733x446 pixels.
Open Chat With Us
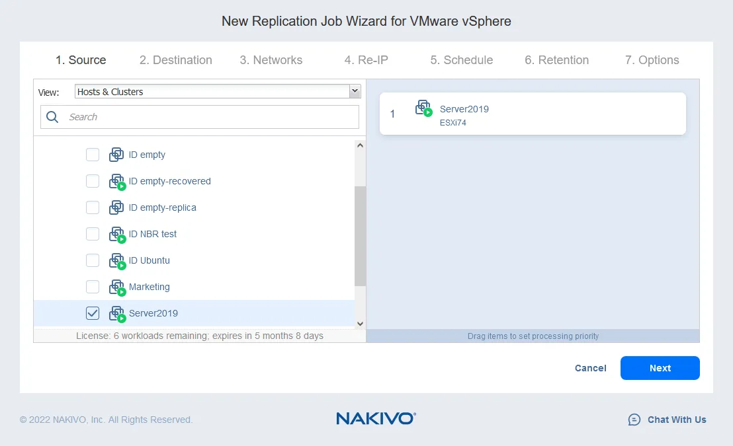point(668,419)
